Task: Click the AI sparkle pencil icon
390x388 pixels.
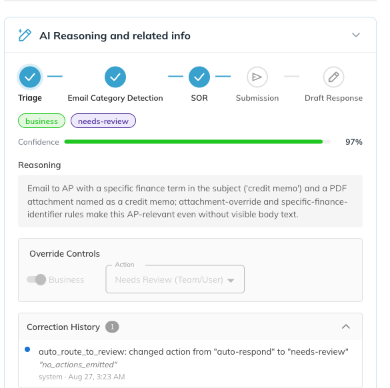Action: [x=25, y=35]
